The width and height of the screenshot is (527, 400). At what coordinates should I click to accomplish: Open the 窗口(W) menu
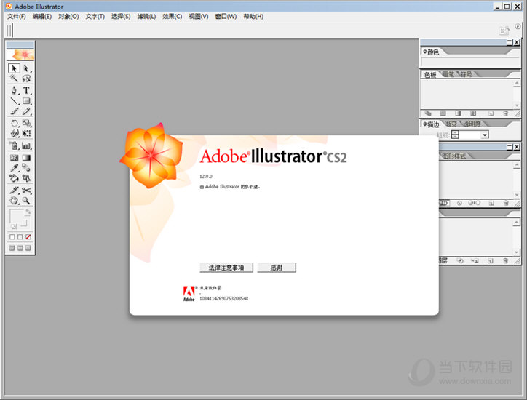(x=226, y=17)
